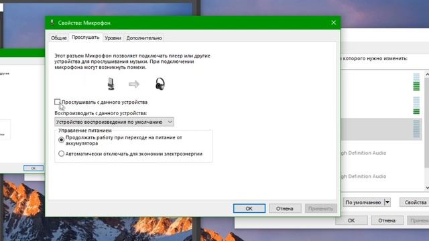
Task: Click OK in the left background window
Action: coord(34,168)
